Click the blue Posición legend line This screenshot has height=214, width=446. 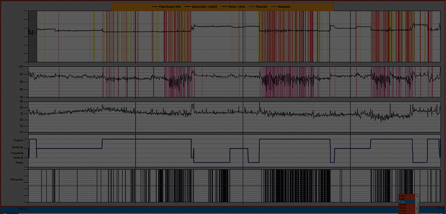252,7
